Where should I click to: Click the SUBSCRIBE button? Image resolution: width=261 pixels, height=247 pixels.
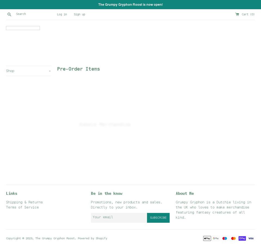point(158,218)
